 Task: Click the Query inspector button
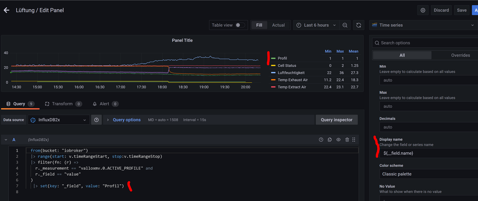pos(337,120)
